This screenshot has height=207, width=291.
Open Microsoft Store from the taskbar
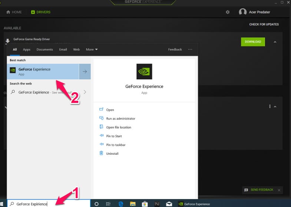(x=145, y=204)
